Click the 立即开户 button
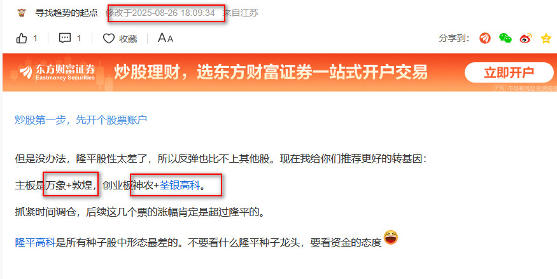This screenshot has height=279, width=557. (509, 72)
